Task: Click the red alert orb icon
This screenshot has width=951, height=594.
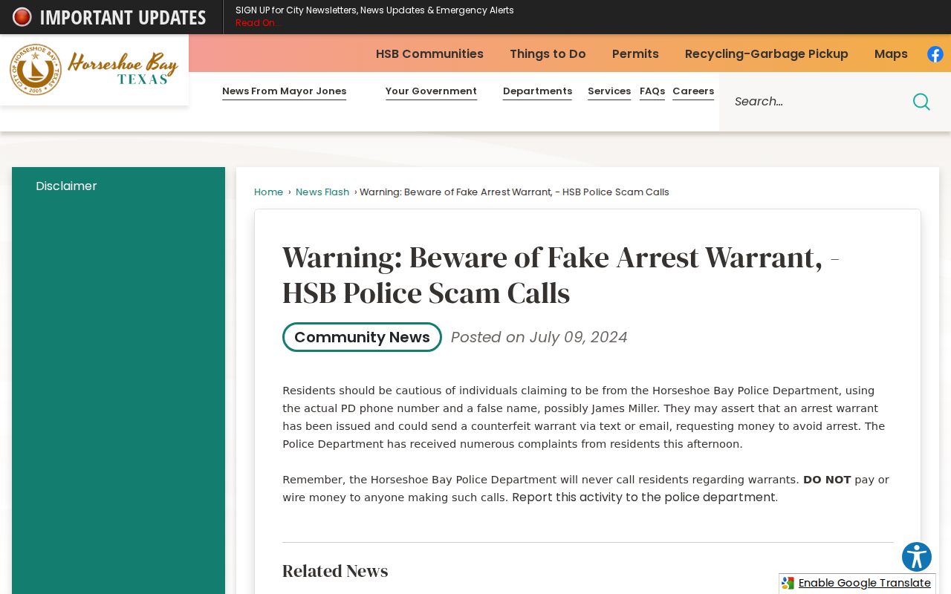Action: click(x=22, y=17)
